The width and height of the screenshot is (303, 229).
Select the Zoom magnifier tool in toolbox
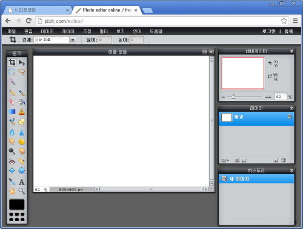click(x=22, y=191)
